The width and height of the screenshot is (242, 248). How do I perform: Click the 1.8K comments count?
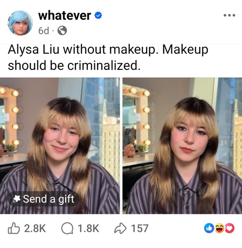pos(88,228)
